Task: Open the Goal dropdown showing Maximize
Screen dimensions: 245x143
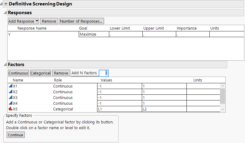Action: pos(94,34)
